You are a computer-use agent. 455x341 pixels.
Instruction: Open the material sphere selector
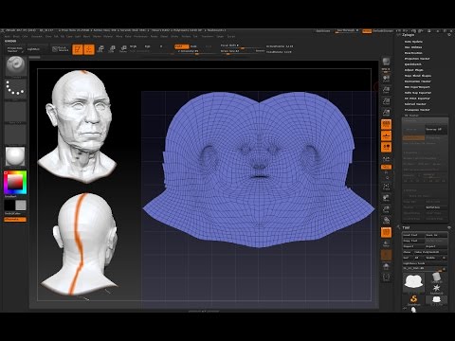pyautogui.click(x=15, y=156)
